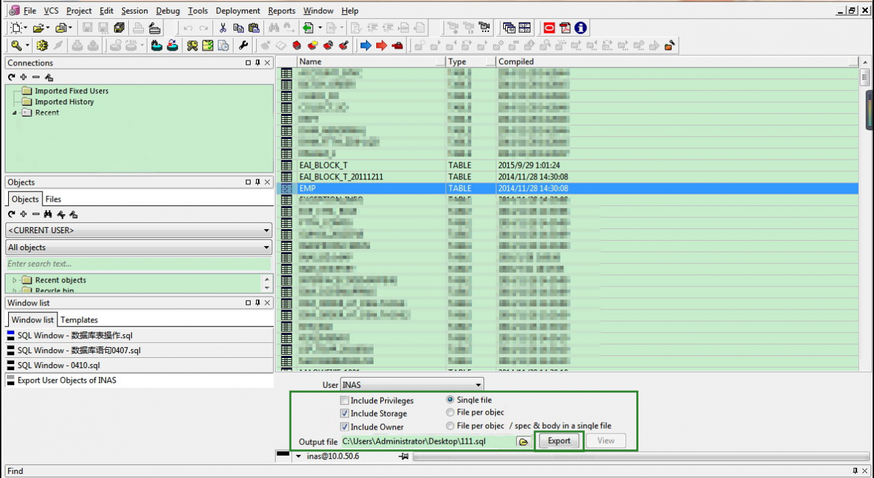Click the red toolbox icon
874x478 pixels.
tap(397, 46)
